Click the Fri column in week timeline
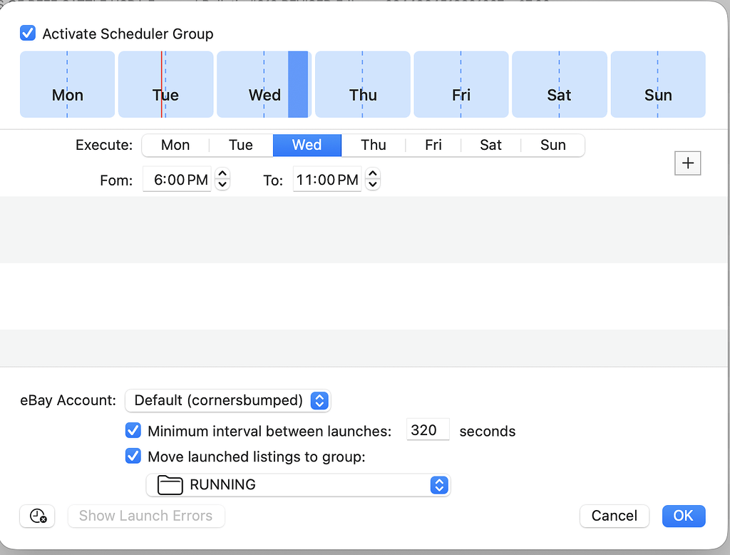The height and width of the screenshot is (555, 730). click(461, 84)
